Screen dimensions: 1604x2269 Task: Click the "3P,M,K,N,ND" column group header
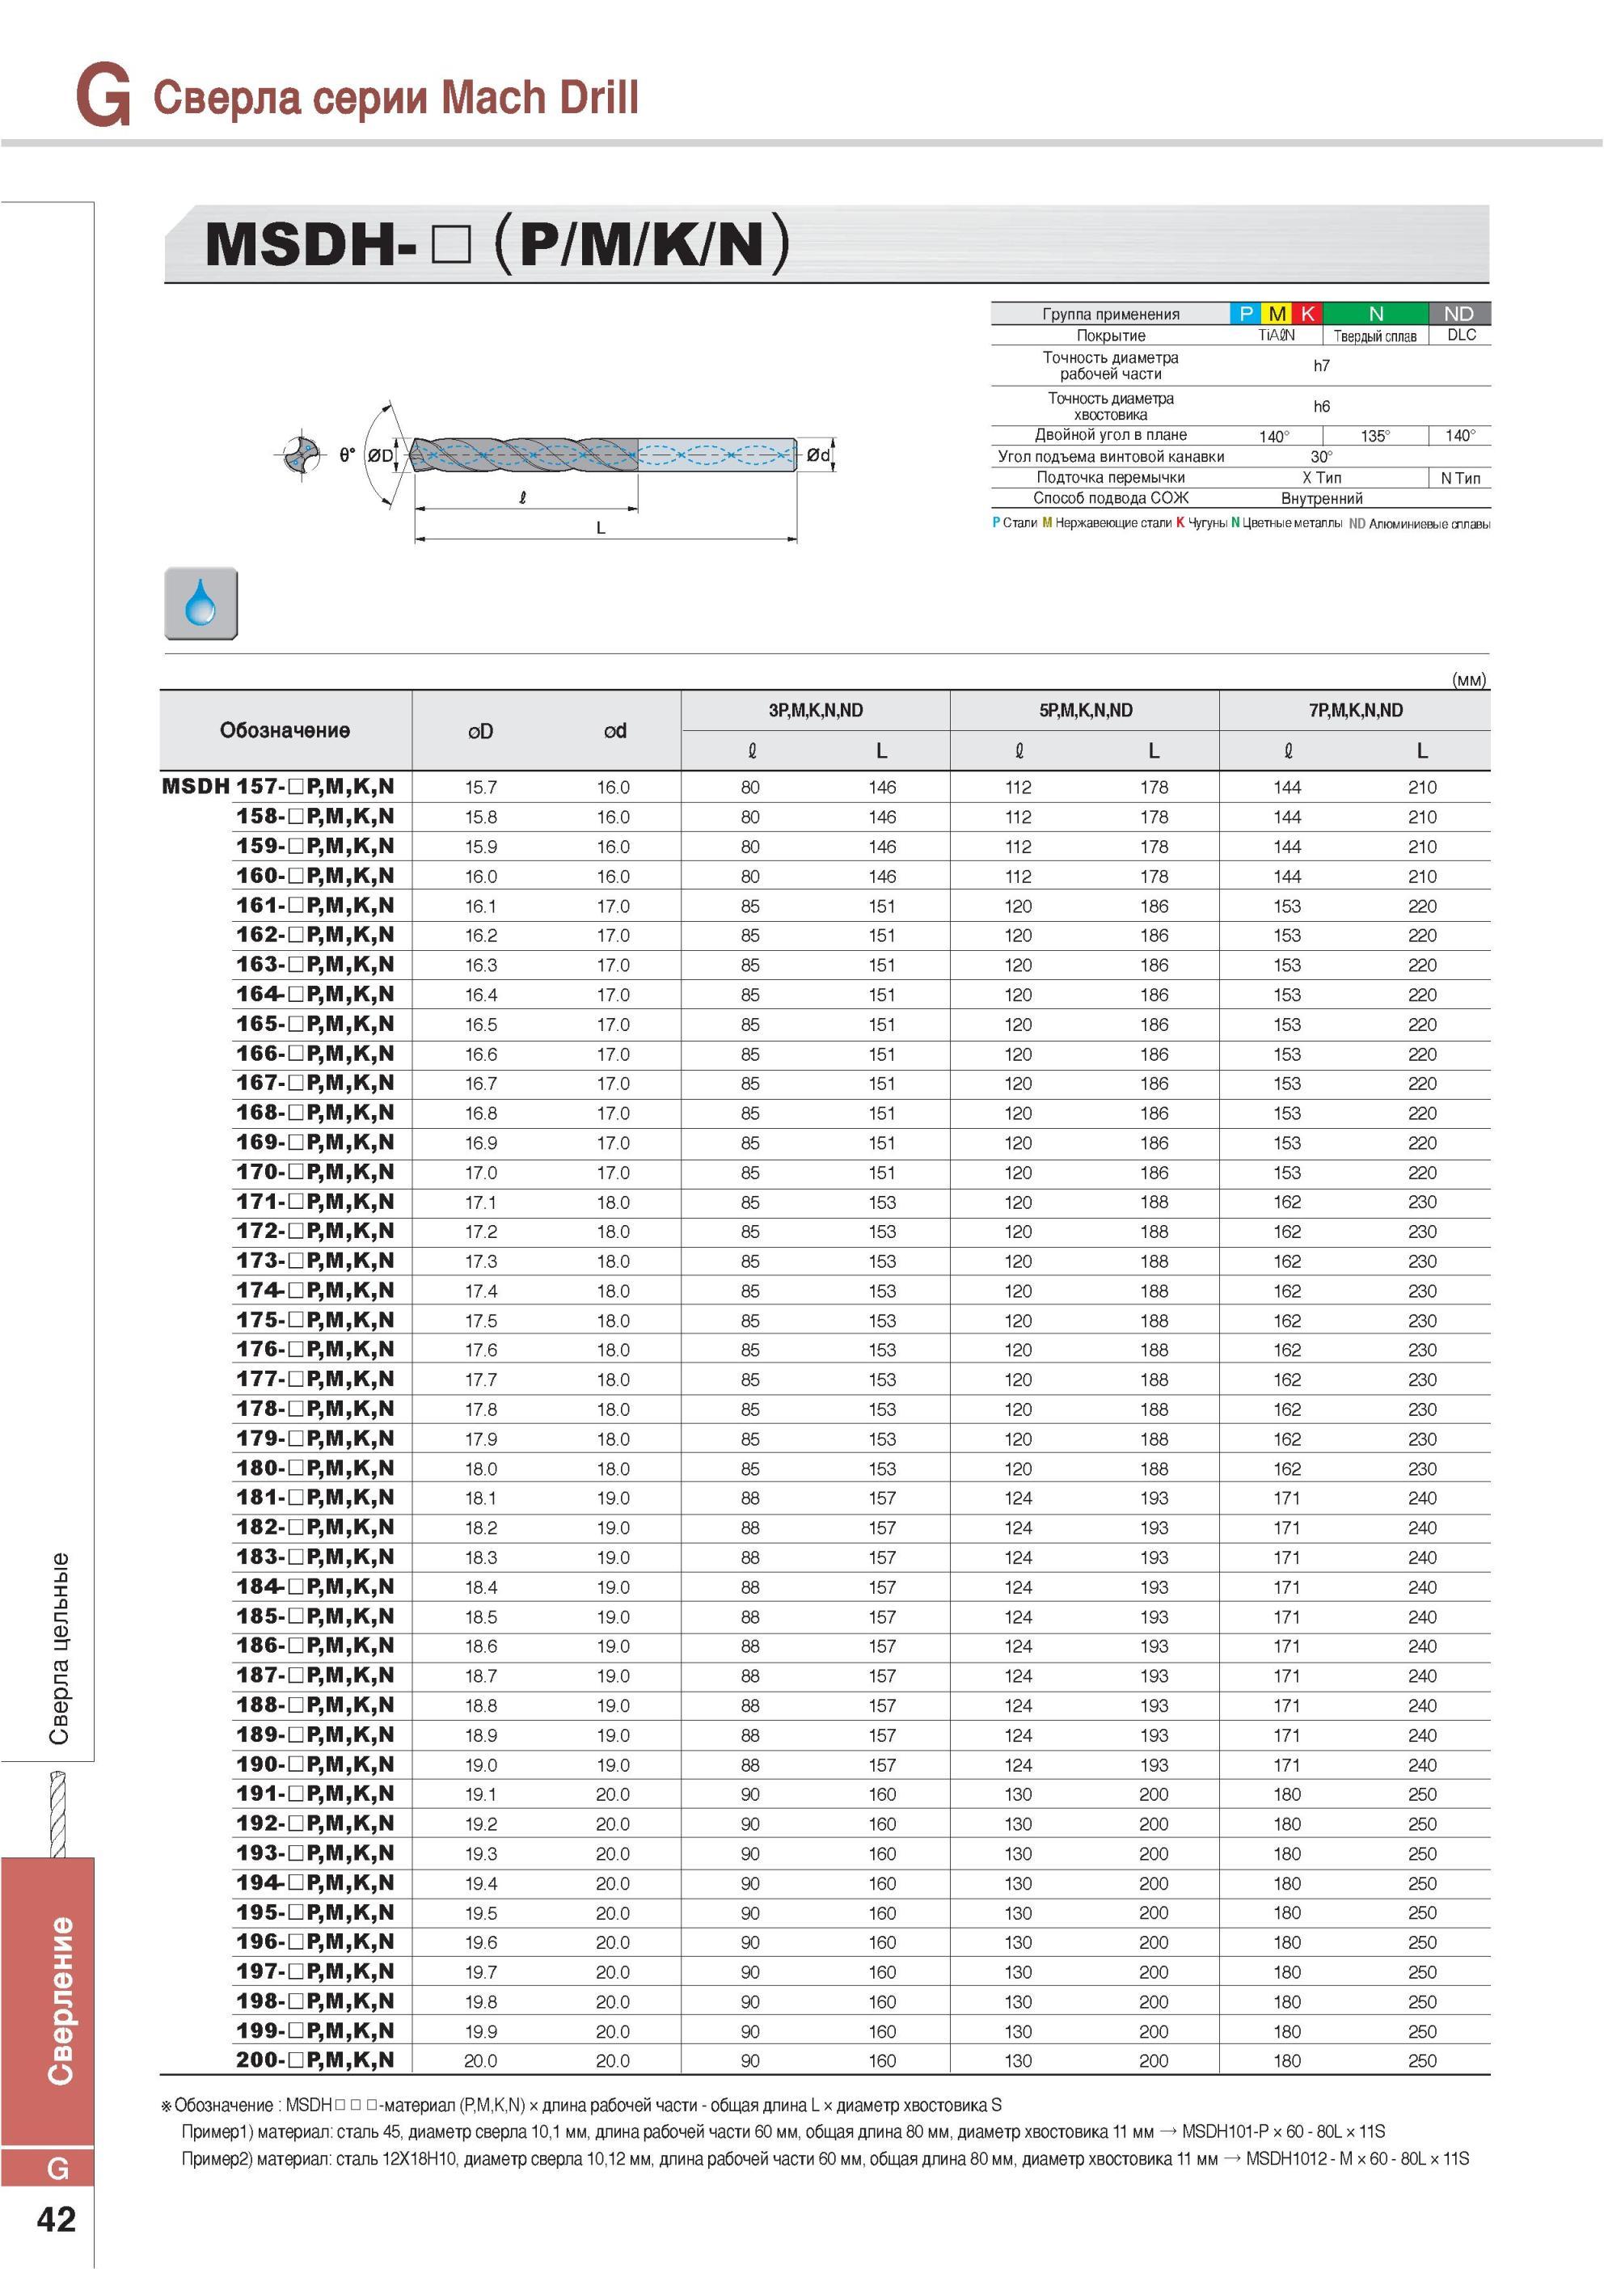(816, 711)
